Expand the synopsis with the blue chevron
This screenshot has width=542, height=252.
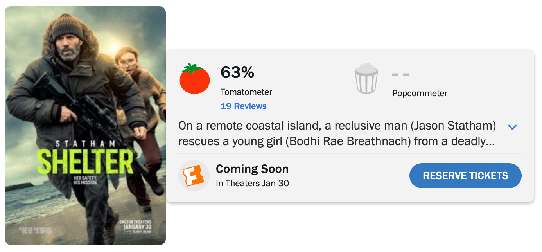tap(512, 127)
